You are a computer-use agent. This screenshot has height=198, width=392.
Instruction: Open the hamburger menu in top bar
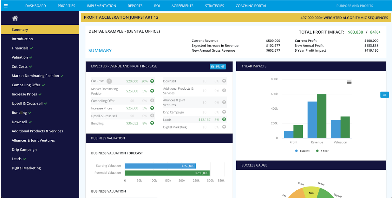5,6
